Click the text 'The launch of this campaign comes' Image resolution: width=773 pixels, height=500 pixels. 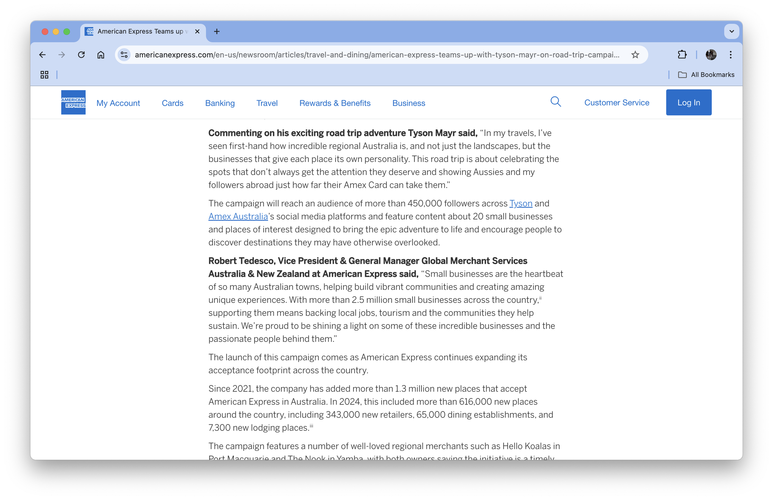click(x=284, y=357)
